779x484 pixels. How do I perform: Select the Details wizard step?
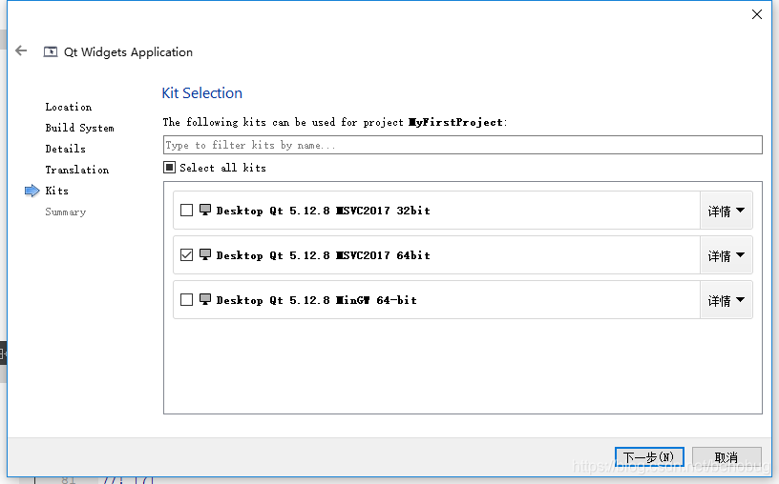pos(66,149)
